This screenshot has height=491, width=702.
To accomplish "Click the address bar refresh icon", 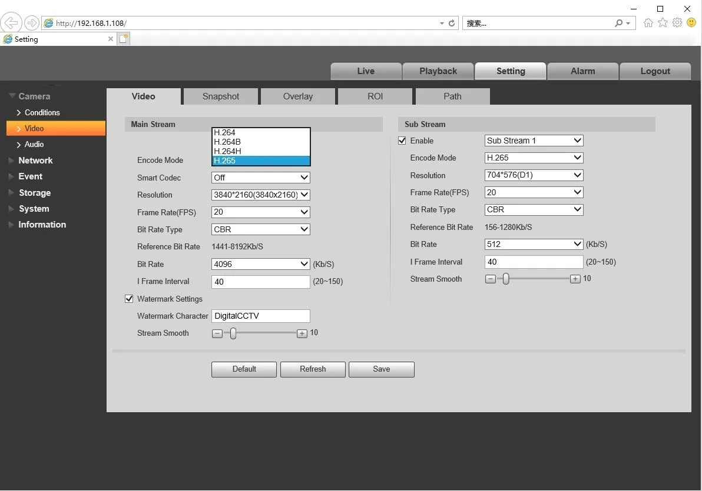I will (452, 24).
